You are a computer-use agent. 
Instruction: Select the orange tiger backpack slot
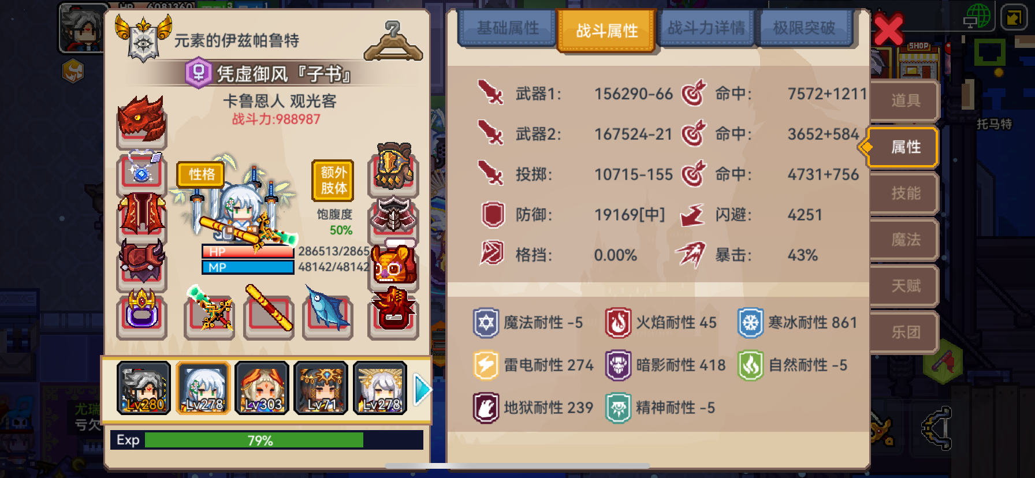click(x=393, y=266)
